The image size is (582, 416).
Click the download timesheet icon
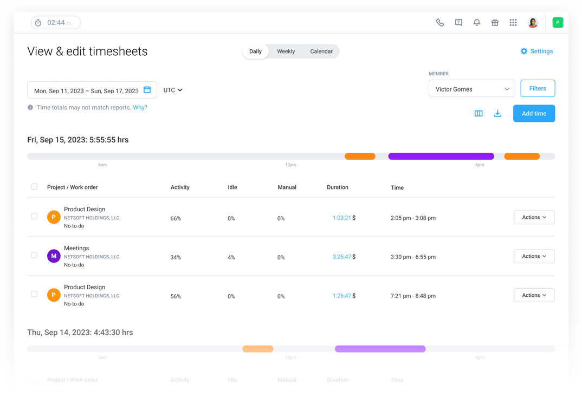click(x=497, y=113)
